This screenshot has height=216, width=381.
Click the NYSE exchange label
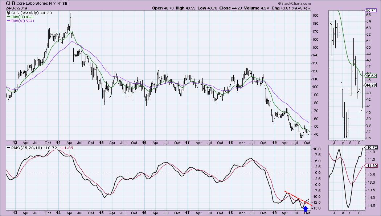(x=62, y=3)
